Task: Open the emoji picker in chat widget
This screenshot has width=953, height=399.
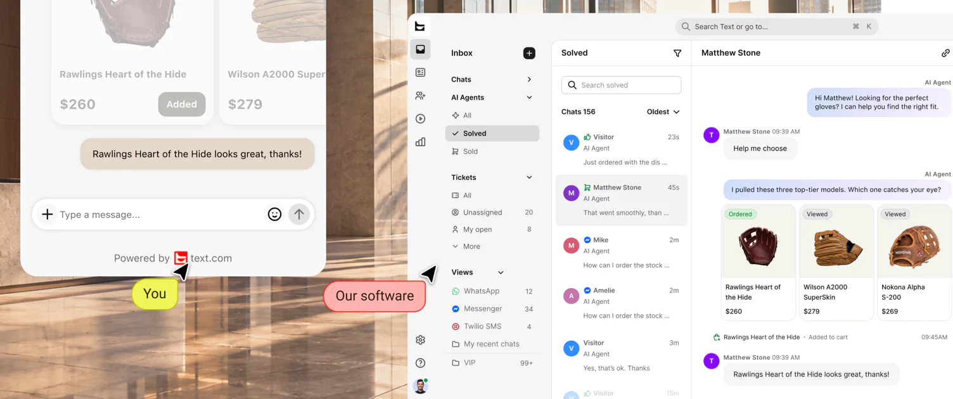Action: pos(274,215)
